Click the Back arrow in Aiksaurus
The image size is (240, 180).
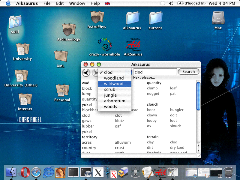86,73
